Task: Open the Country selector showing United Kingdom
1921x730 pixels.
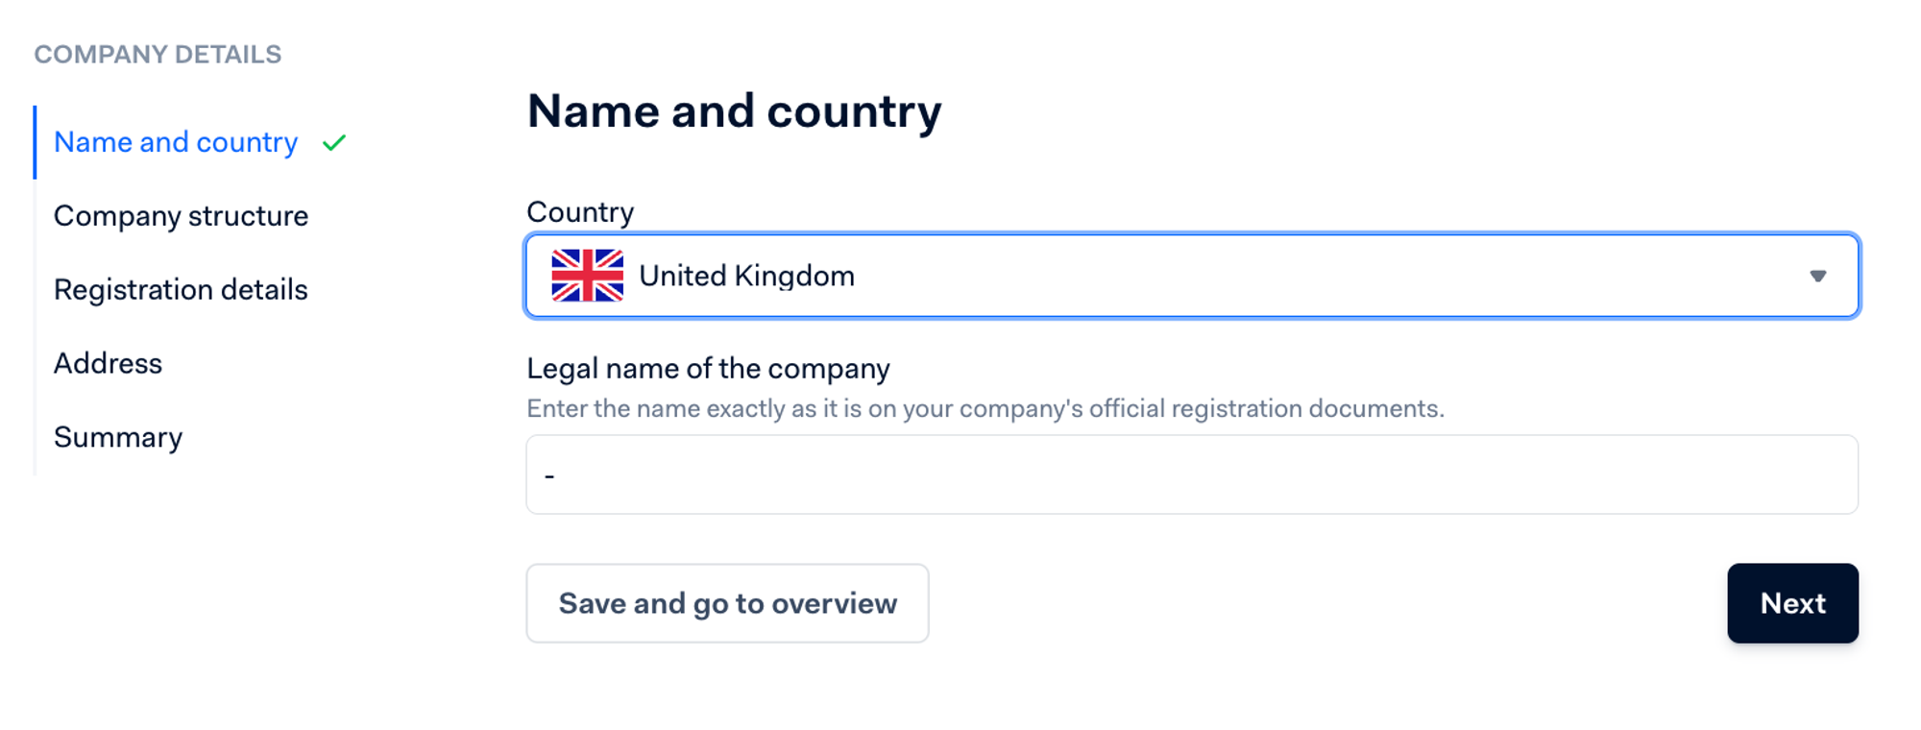Action: [x=1191, y=277]
